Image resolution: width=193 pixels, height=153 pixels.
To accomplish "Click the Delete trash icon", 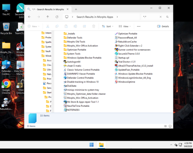I will (94, 26).
